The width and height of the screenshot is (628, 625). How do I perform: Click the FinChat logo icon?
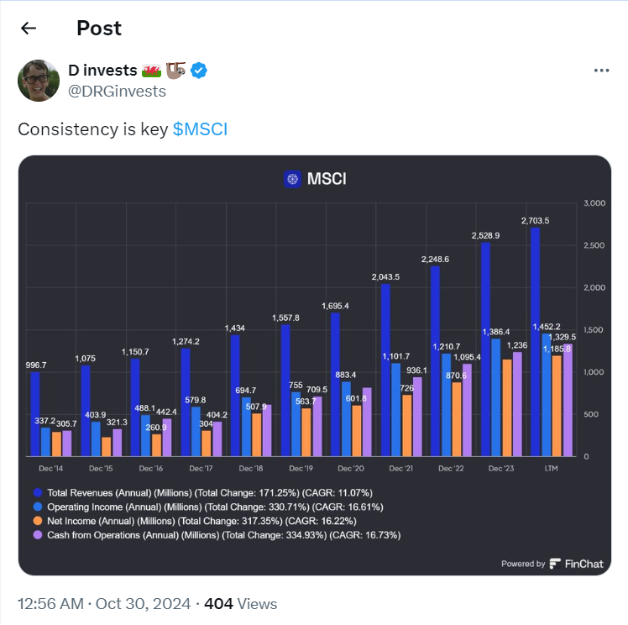556,564
